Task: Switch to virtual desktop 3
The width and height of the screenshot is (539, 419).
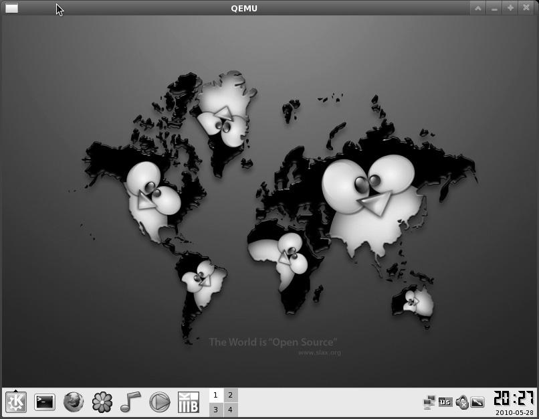Action: tap(216, 410)
